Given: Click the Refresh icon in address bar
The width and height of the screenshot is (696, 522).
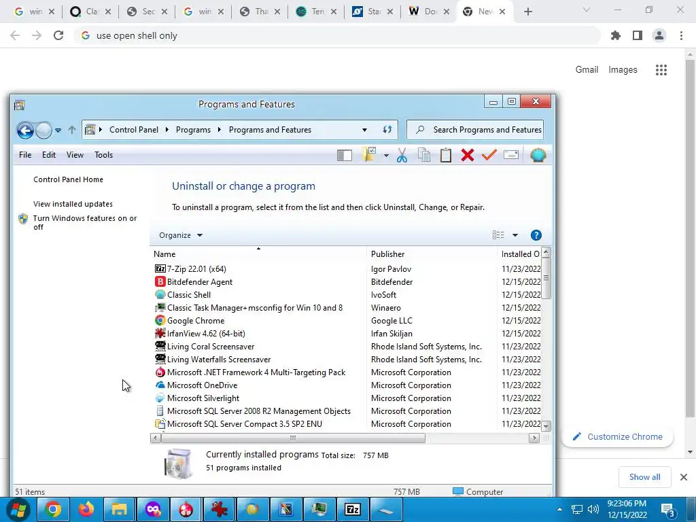Looking at the screenshot, I should coord(387,130).
